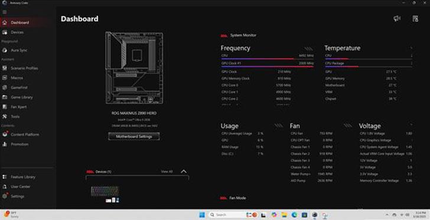
Task: Select the keyboard device thumbnail
Action: coord(105,191)
